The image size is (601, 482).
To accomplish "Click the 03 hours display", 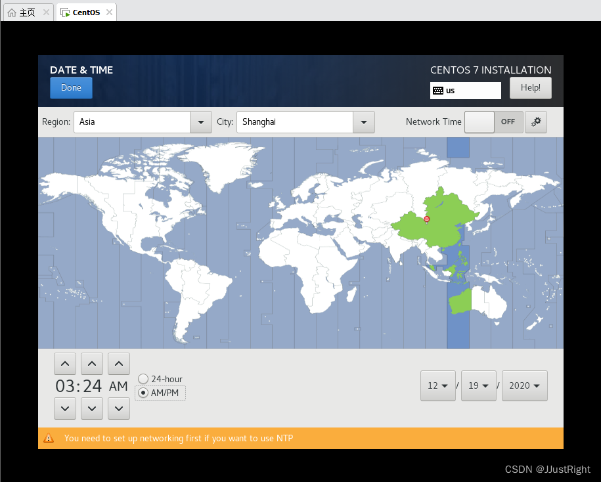I will (x=65, y=386).
